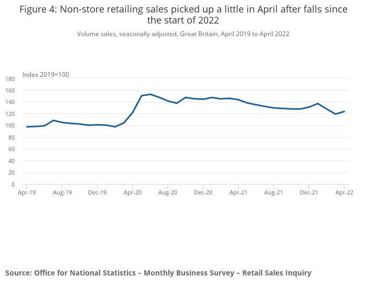Click the 0 value on the y-axis
The image size is (367, 287).
coord(13,185)
